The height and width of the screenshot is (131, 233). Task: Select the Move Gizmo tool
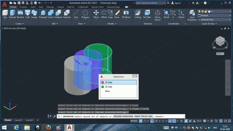click(x=158, y=15)
